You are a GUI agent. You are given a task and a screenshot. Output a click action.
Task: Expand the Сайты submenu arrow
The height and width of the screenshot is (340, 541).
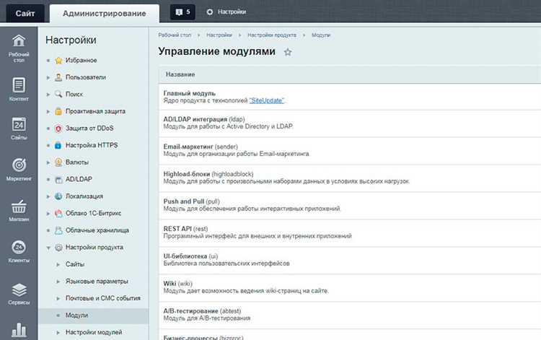(x=58, y=264)
